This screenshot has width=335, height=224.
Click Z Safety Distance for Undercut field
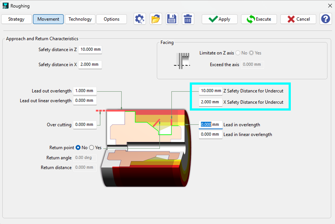211,91
